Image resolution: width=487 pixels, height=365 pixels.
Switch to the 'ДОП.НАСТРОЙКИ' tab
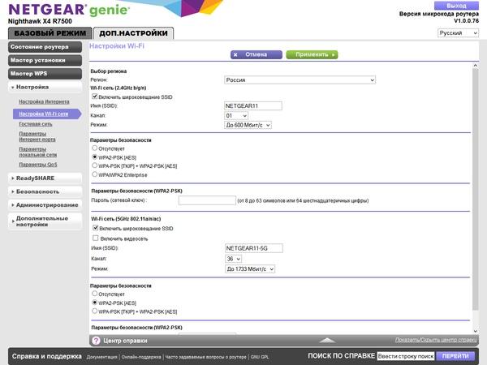tap(134, 33)
